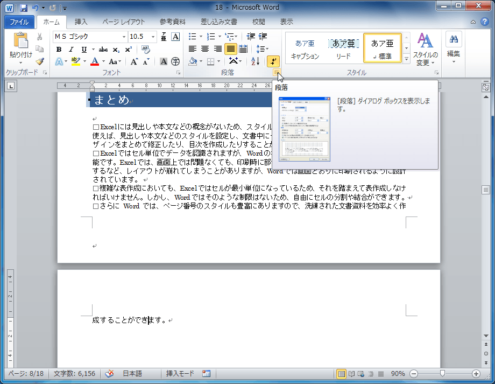The width and height of the screenshot is (495, 384).
Task: Set align text right
Action: click(x=217, y=49)
